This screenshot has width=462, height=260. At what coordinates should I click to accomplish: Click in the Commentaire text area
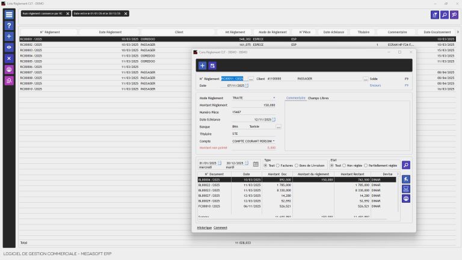347,126
